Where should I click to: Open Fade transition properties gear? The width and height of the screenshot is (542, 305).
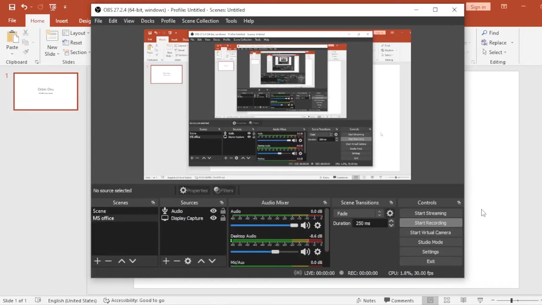(390, 213)
